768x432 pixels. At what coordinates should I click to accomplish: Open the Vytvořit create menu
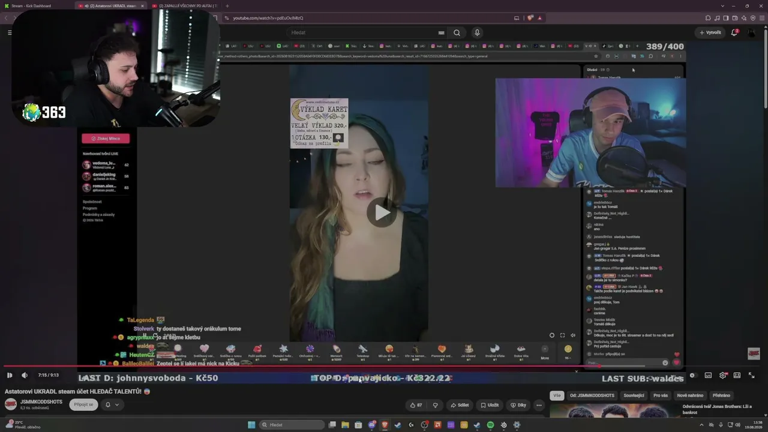pyautogui.click(x=710, y=32)
